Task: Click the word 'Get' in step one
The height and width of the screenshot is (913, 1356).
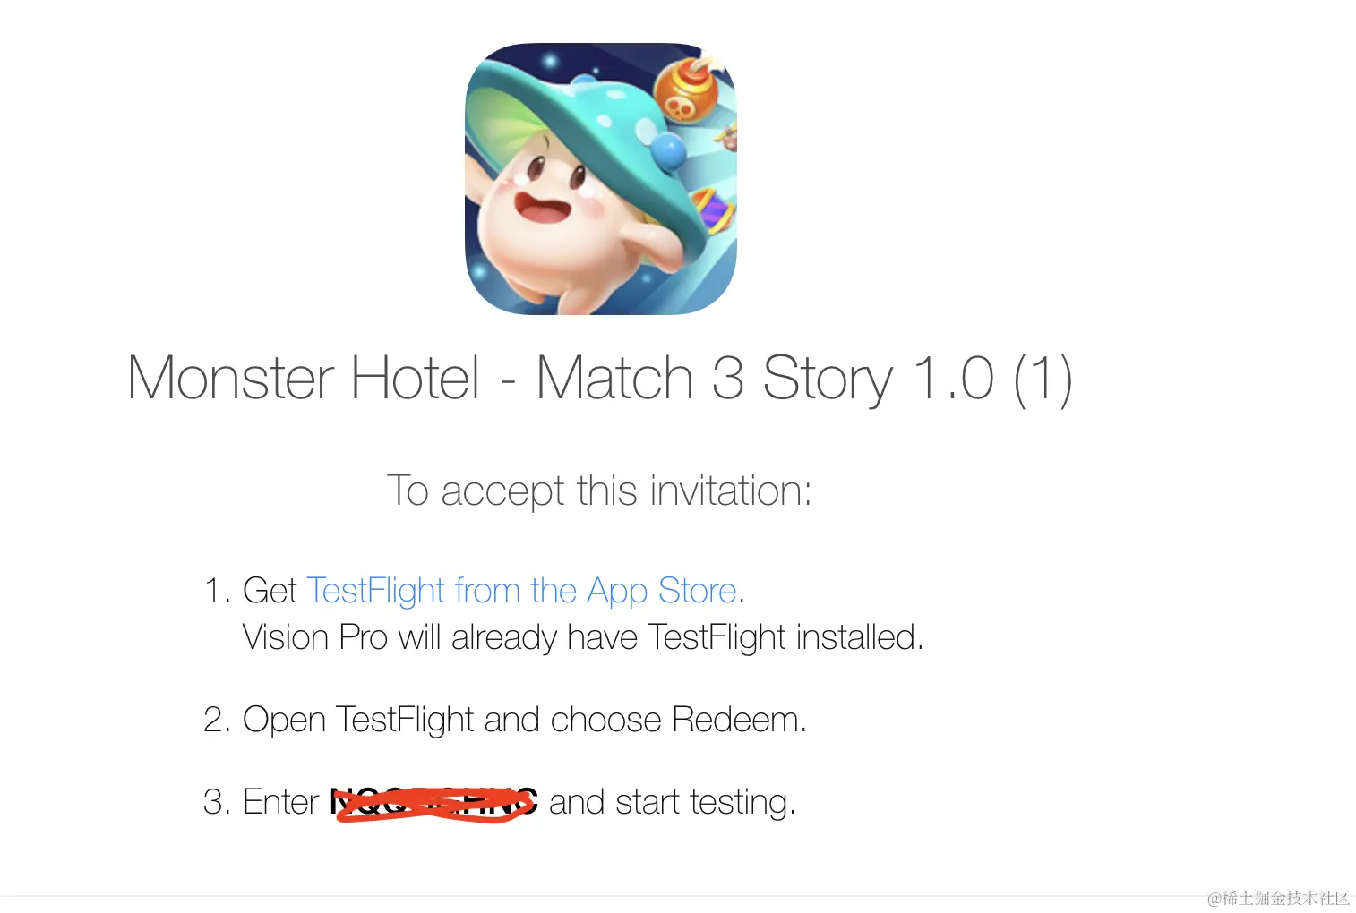Action: click(x=270, y=591)
